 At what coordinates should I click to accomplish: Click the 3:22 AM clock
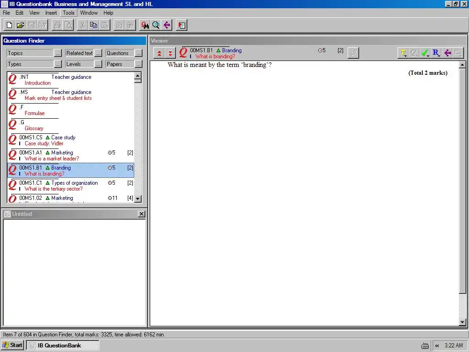click(x=453, y=346)
